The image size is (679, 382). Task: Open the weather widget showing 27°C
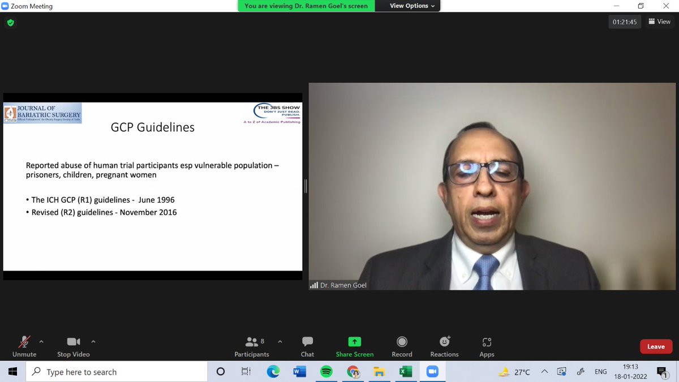tap(514, 372)
